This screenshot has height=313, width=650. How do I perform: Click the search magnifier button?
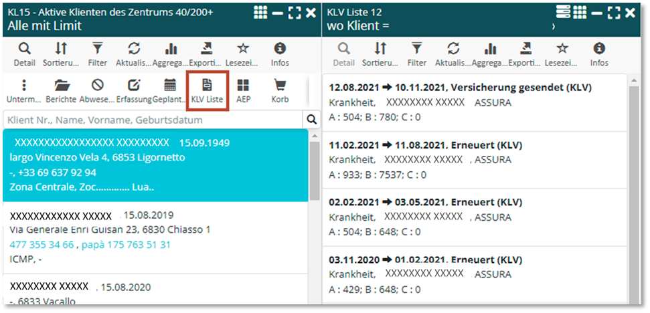312,120
